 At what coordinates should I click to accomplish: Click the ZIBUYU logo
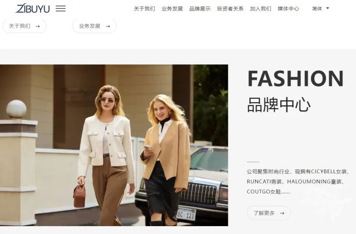[x=33, y=8]
